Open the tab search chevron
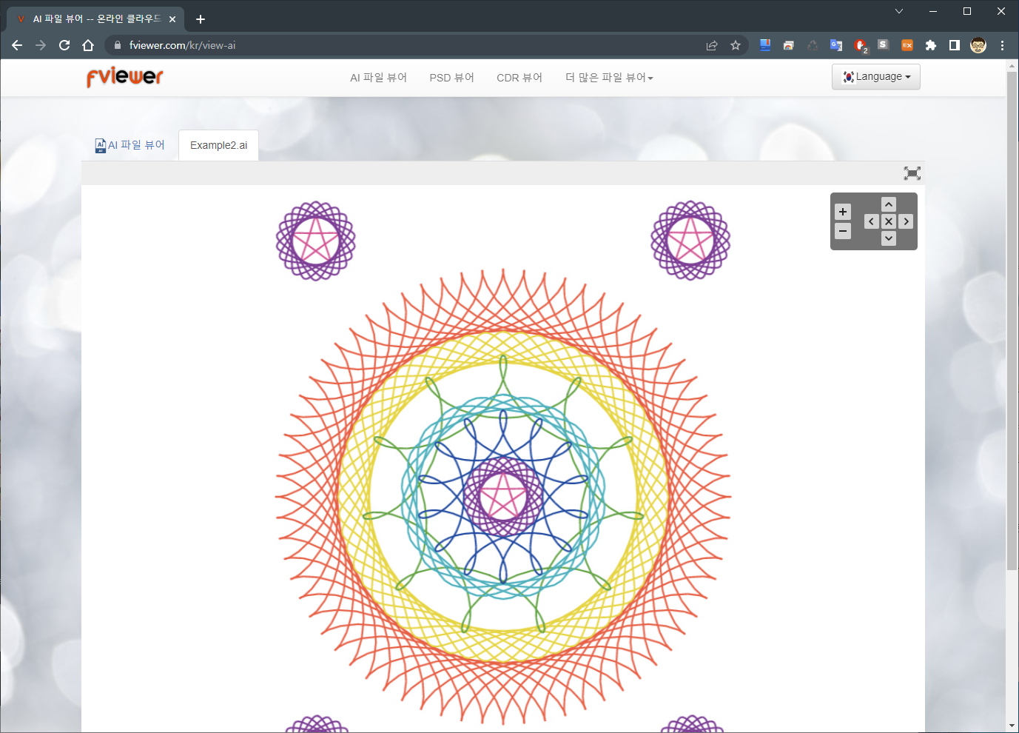1019x733 pixels. tap(899, 11)
